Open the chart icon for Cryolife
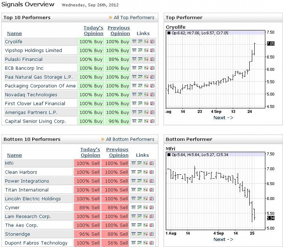Screen dimensions: 283x247 pos(140,42)
